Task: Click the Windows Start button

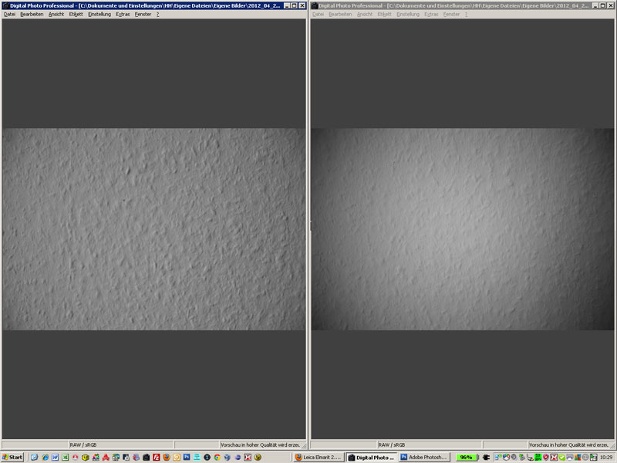Action: (13, 457)
